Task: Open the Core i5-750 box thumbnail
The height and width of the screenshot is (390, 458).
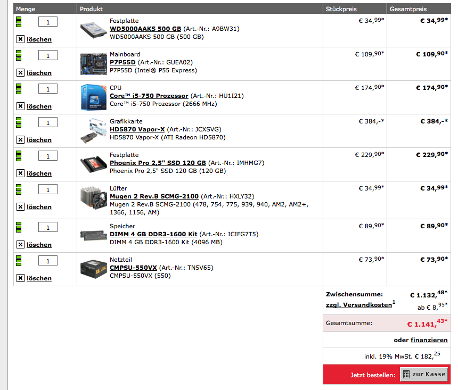Action: pyautogui.click(x=94, y=97)
